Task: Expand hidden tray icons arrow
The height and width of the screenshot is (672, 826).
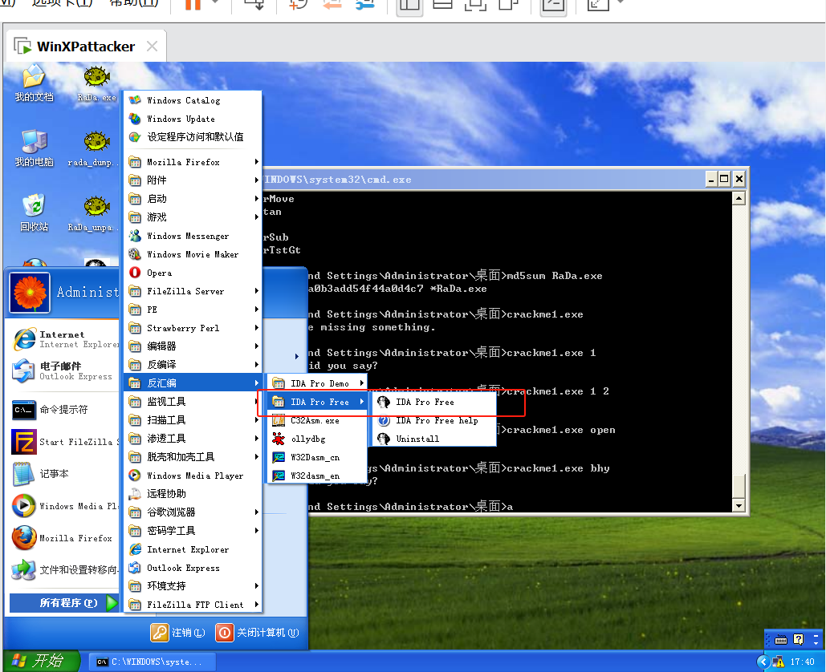Action: pyautogui.click(x=763, y=662)
